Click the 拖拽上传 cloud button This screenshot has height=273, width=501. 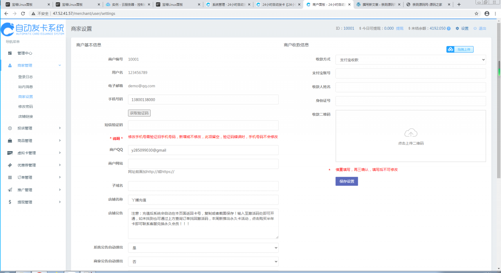460,49
